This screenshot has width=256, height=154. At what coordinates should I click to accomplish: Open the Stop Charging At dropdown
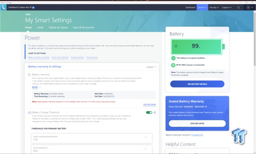coord(92,149)
